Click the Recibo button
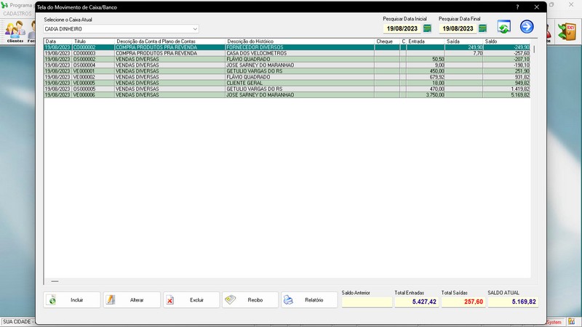Viewport: 582px width, 327px height. 250,300
